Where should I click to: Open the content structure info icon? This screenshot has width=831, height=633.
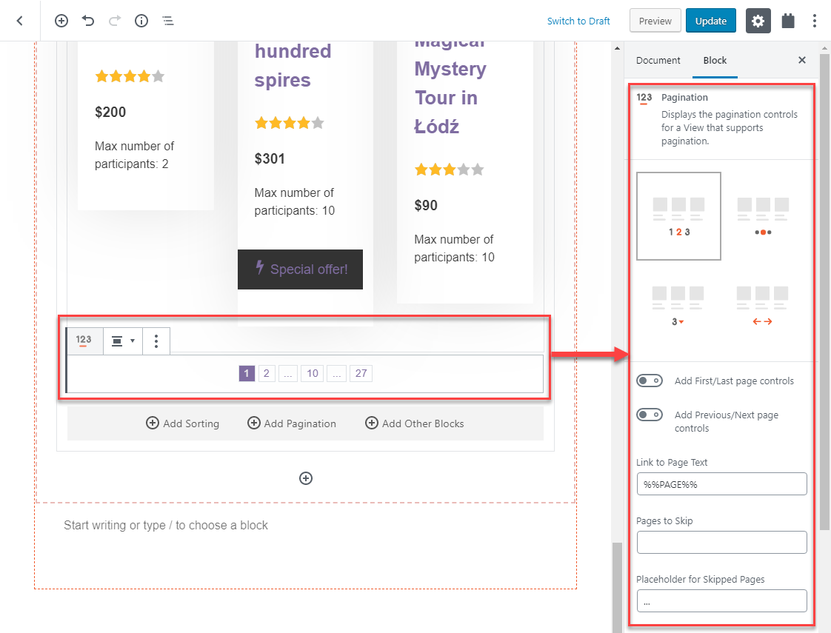pos(141,21)
